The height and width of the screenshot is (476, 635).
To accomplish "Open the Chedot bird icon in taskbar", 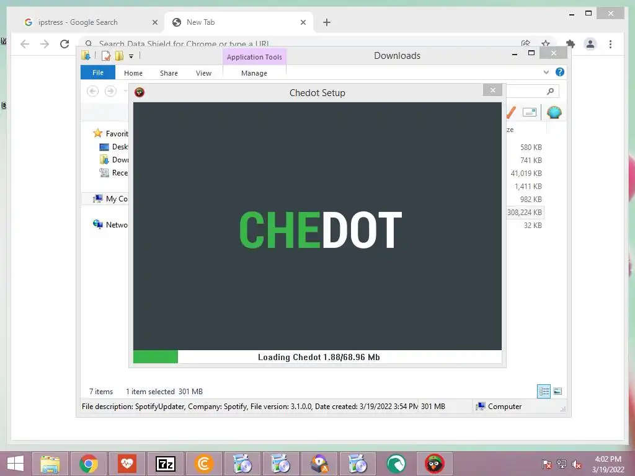I will click(x=434, y=464).
